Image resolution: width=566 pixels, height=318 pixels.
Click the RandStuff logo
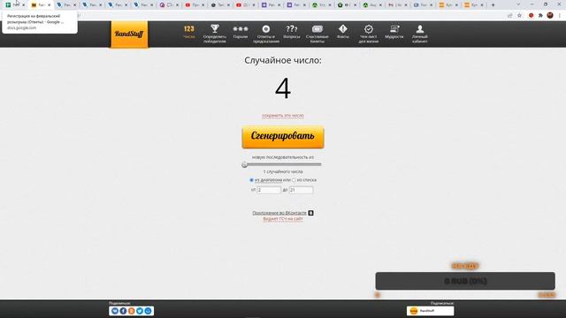(x=129, y=34)
